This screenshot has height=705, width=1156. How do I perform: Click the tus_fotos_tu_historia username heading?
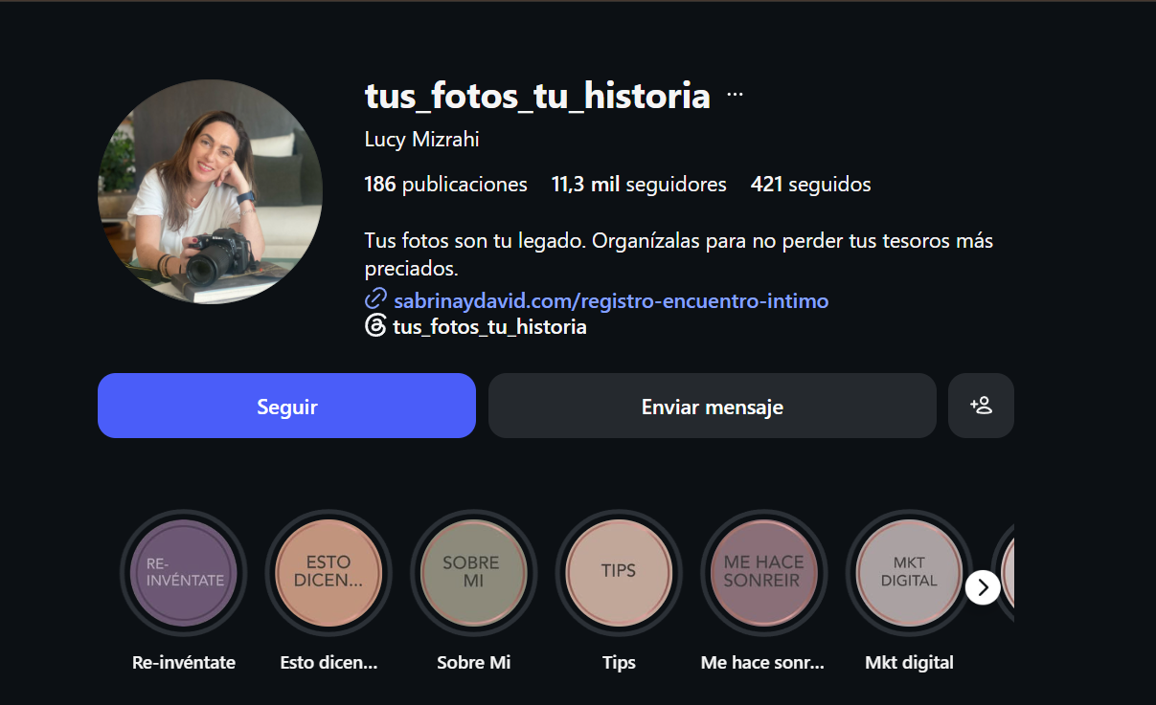tap(537, 96)
